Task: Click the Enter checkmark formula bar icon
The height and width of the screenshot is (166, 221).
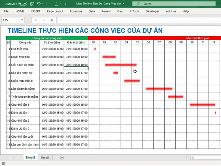Action: 44,20
